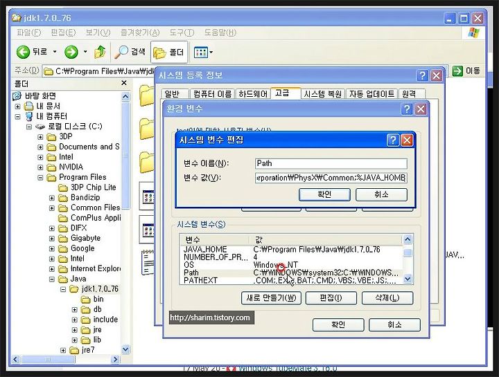
Task: Confirm with 확인 in 시스템 변수 편집 dialog
Action: point(324,194)
